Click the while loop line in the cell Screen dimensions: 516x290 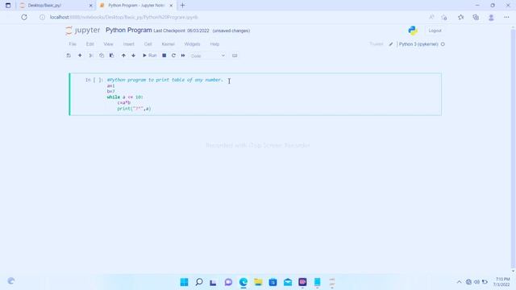coord(125,97)
